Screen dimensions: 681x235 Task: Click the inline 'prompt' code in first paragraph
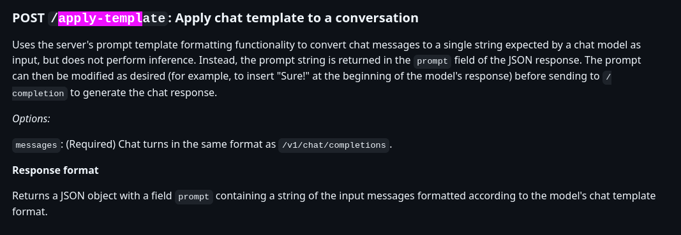click(432, 61)
